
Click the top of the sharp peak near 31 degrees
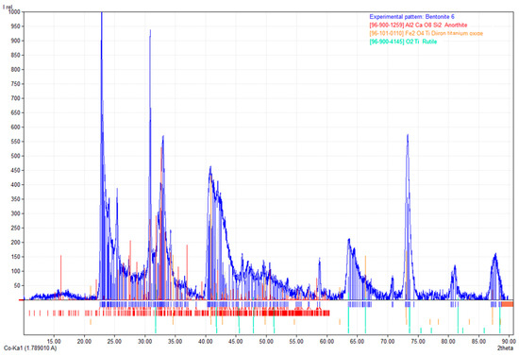[150, 30]
